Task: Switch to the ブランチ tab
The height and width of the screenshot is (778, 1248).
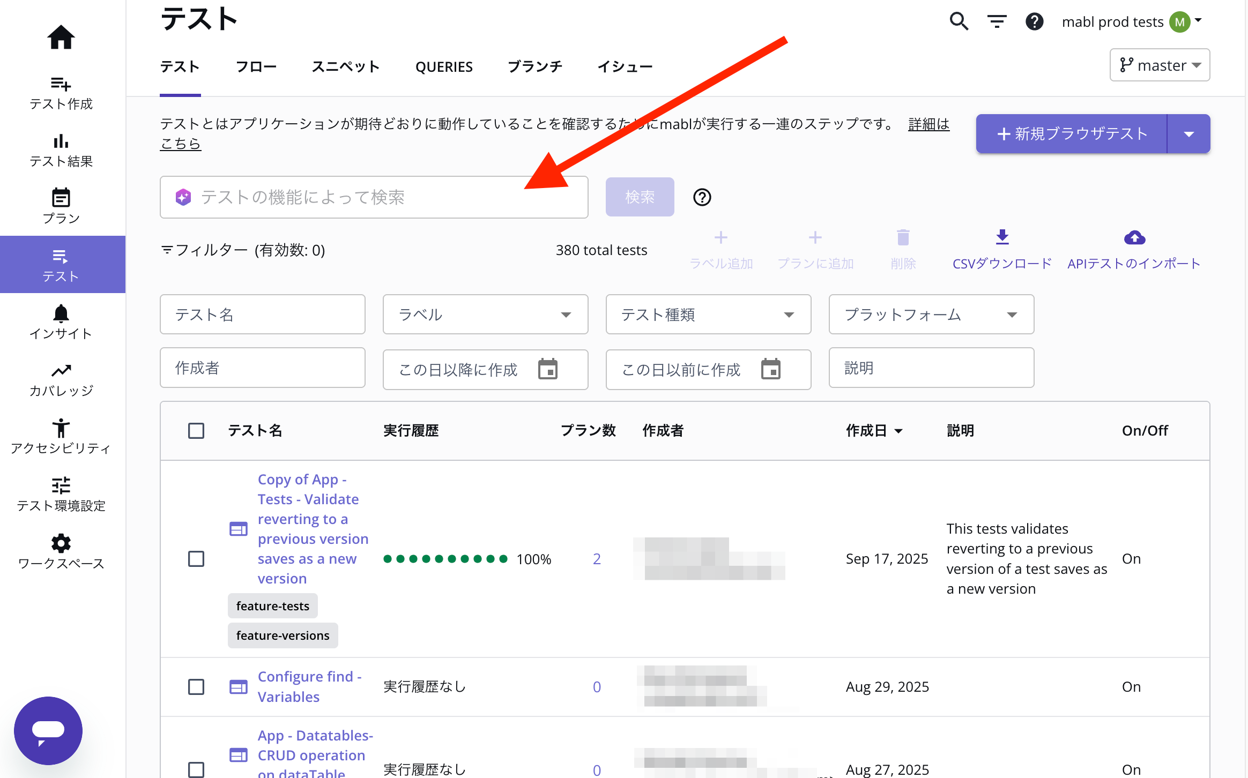Action: coord(534,67)
